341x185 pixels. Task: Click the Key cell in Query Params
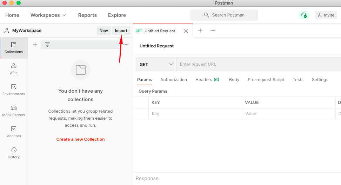tap(195, 114)
